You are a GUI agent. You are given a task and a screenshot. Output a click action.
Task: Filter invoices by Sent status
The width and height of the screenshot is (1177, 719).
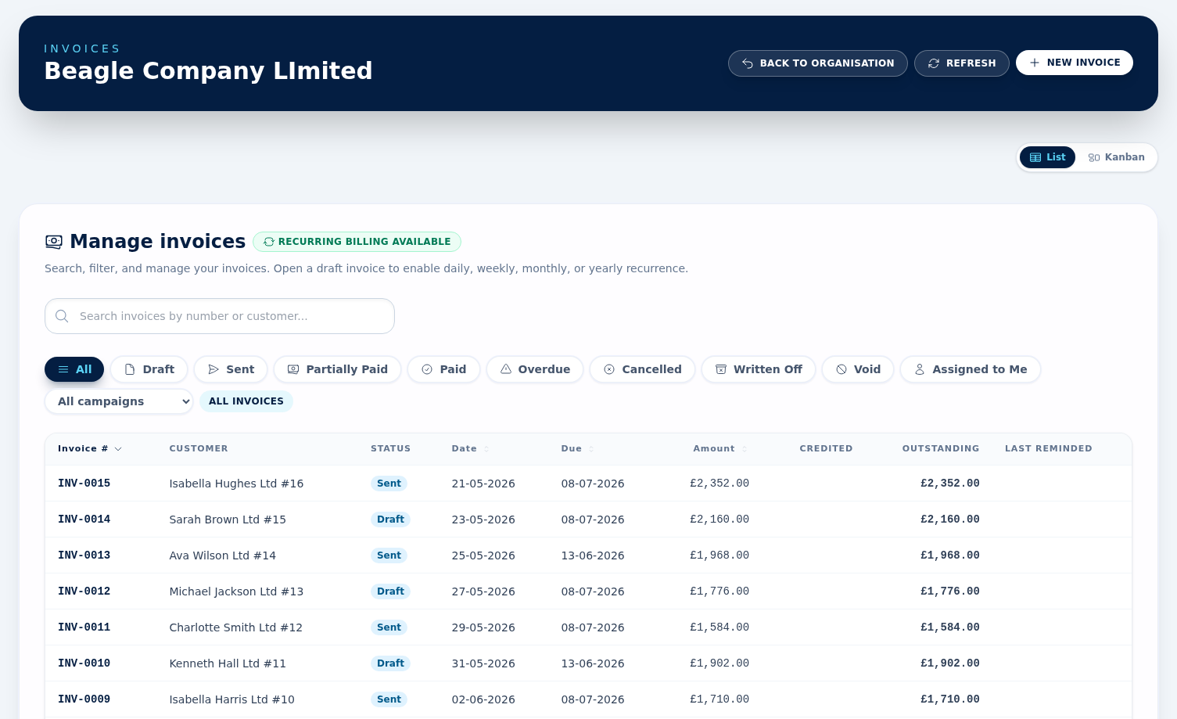coord(231,369)
